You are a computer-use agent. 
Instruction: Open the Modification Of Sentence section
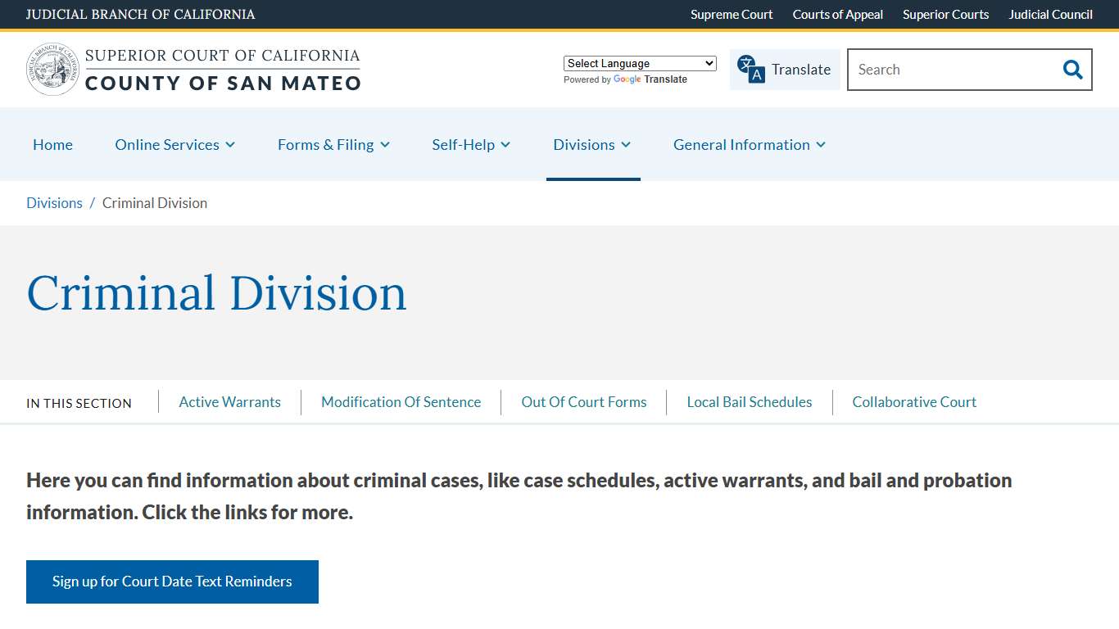point(401,402)
